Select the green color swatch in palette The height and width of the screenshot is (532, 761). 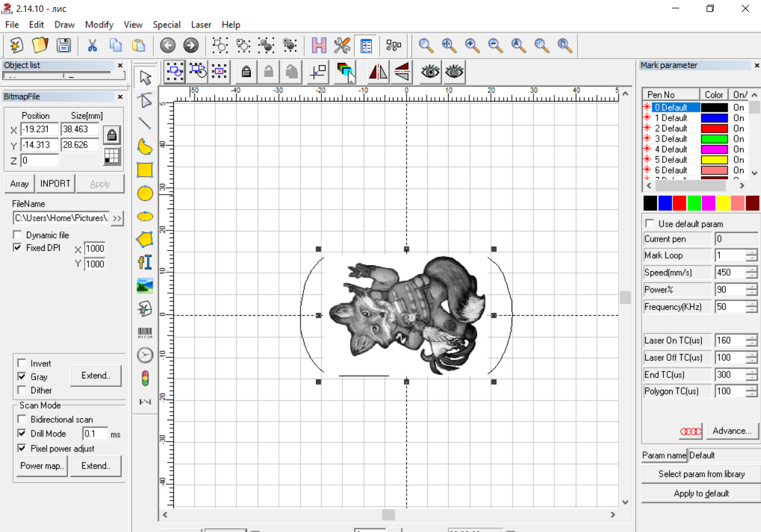pos(694,203)
